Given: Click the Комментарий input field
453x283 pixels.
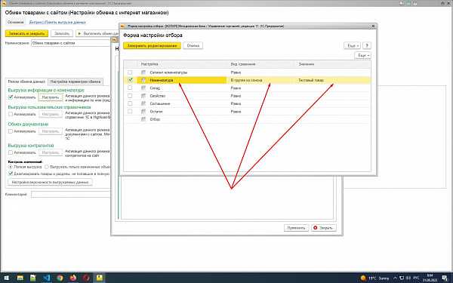Looking at the screenshot, I should [x=71, y=195].
